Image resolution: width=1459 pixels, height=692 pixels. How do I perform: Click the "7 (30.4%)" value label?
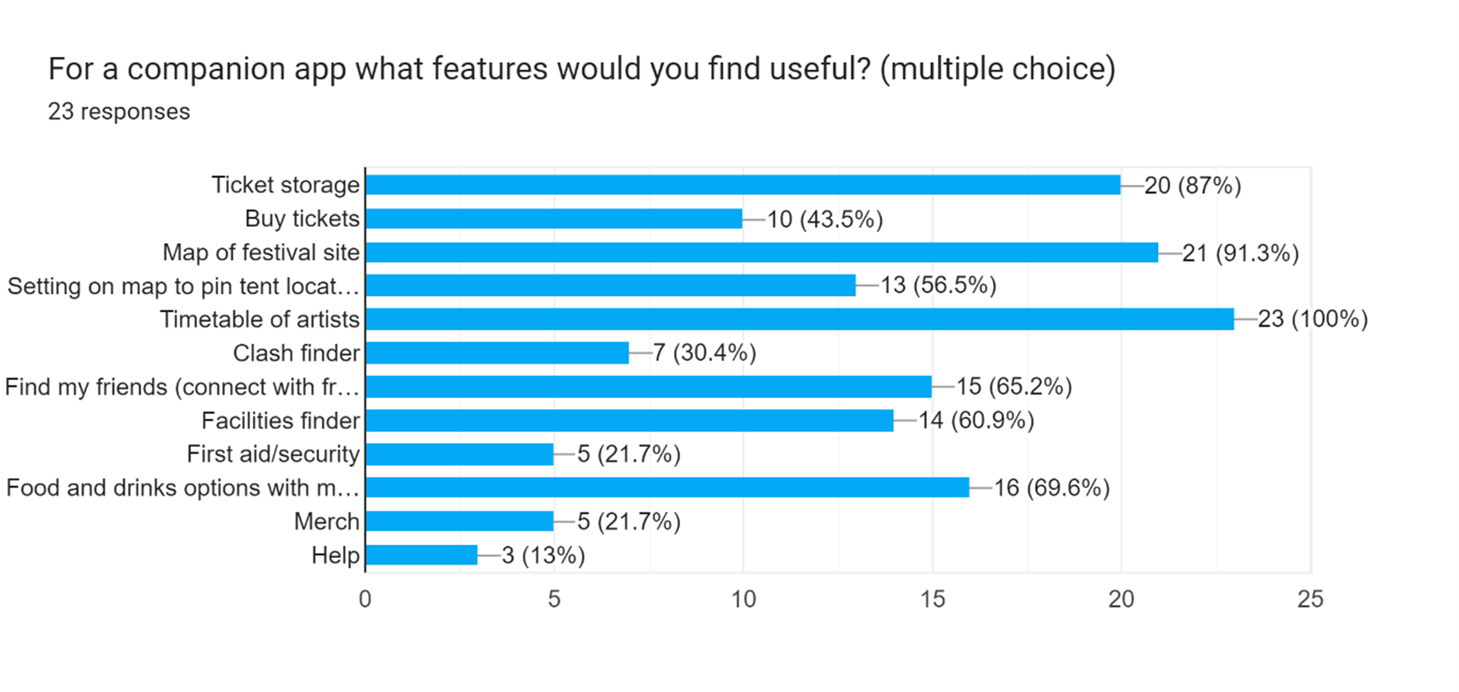point(704,352)
